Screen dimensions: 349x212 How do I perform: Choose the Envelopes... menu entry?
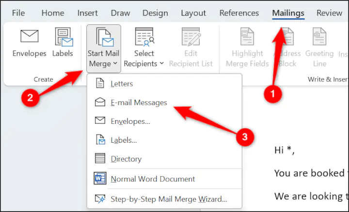point(164,121)
